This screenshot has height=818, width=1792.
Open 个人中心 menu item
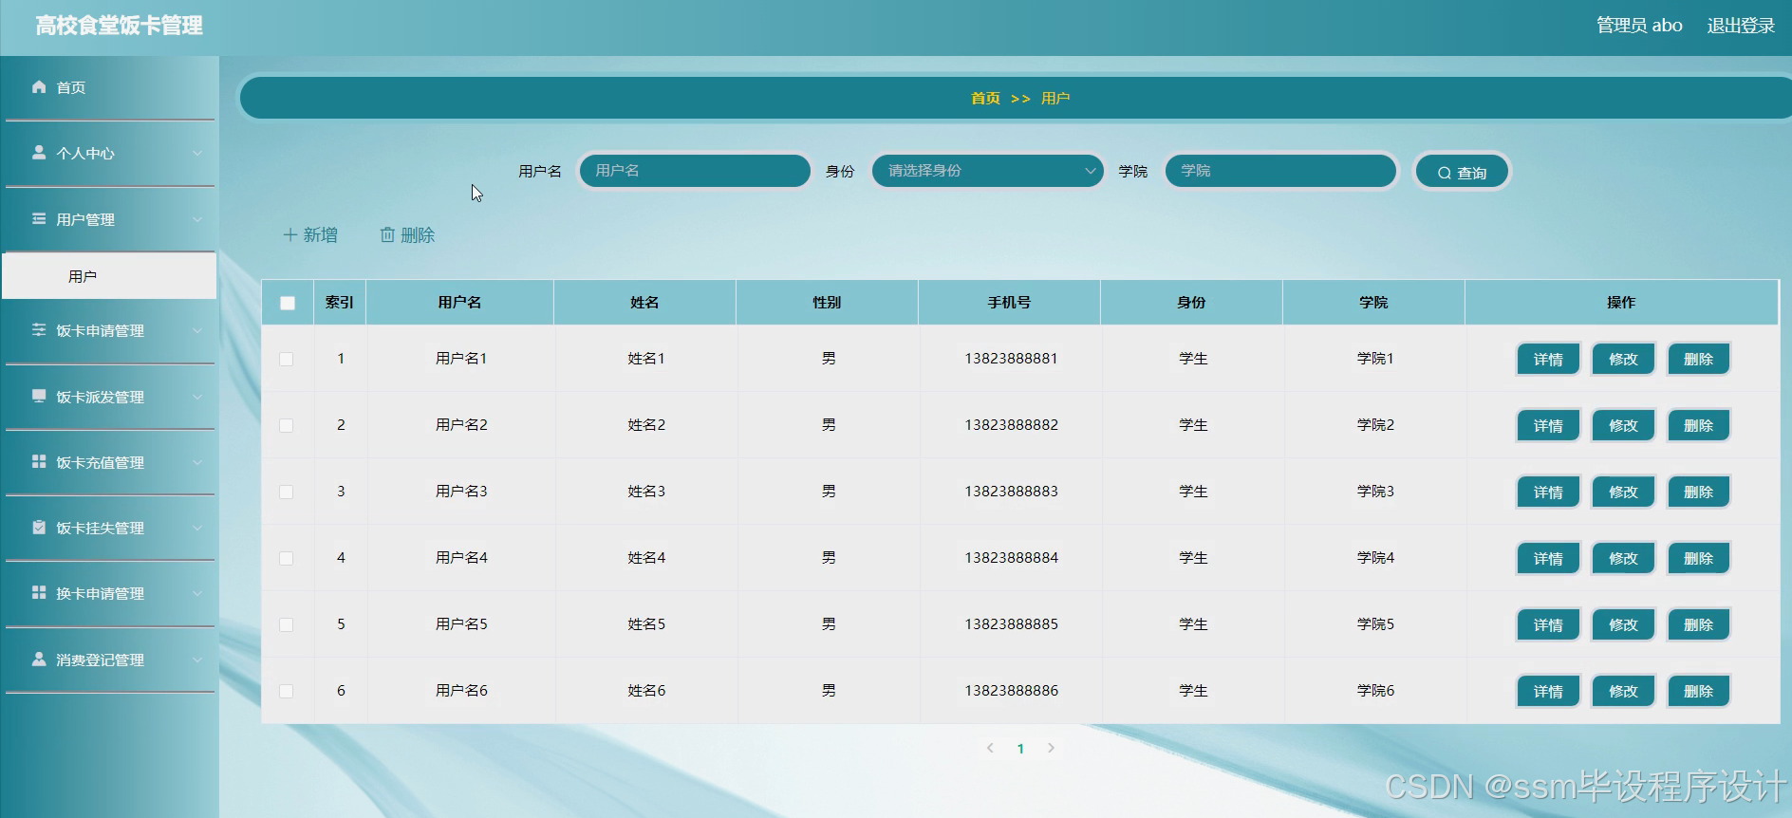tap(110, 154)
